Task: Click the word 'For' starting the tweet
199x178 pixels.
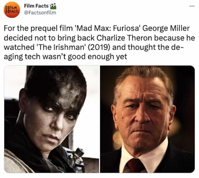Action: click(9, 29)
